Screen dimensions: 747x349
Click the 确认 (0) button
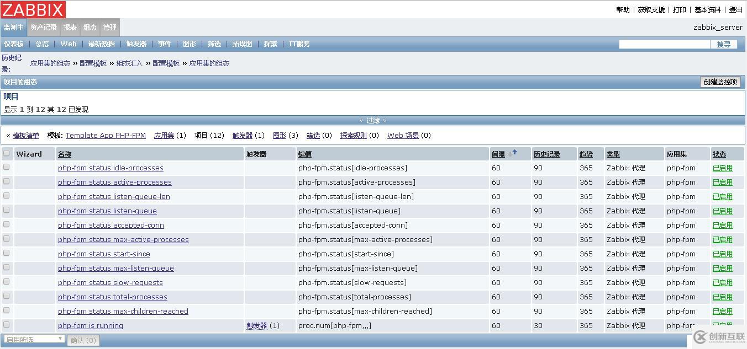83,340
